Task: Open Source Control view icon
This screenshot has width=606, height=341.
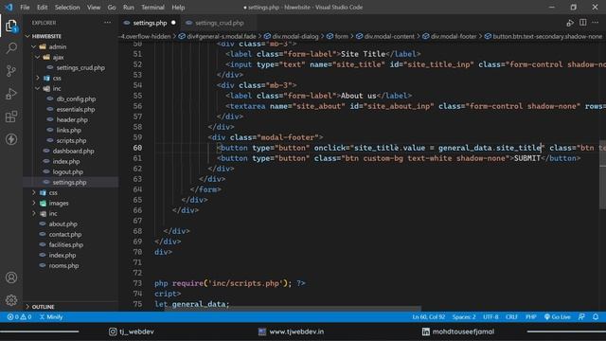Action: (x=11, y=71)
